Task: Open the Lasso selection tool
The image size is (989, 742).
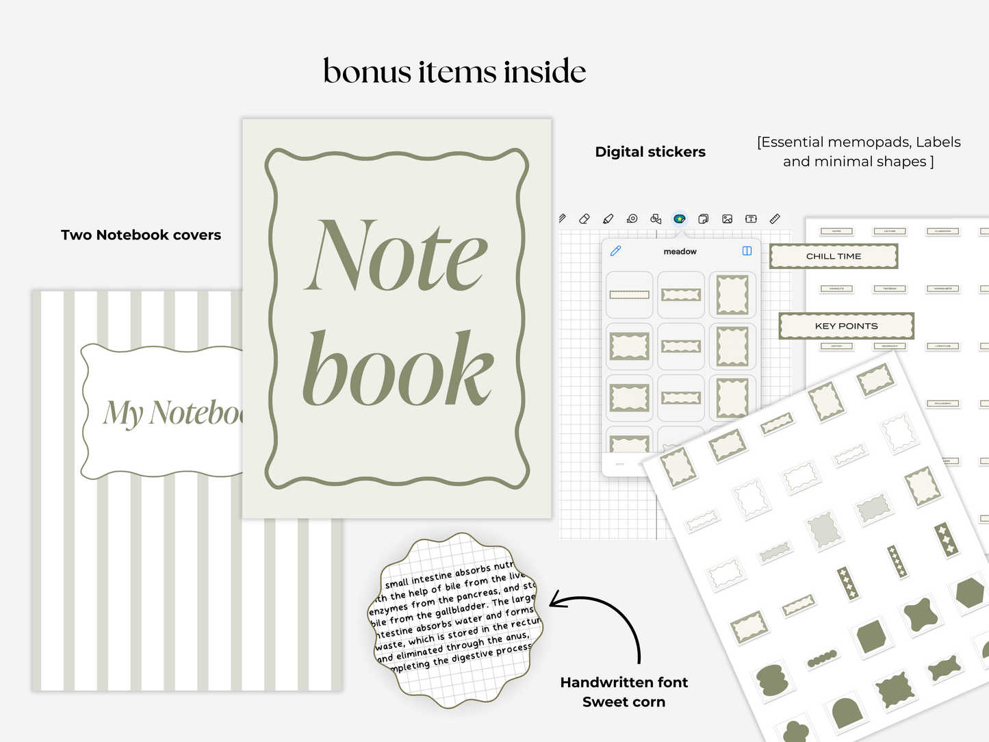Action: [x=632, y=219]
